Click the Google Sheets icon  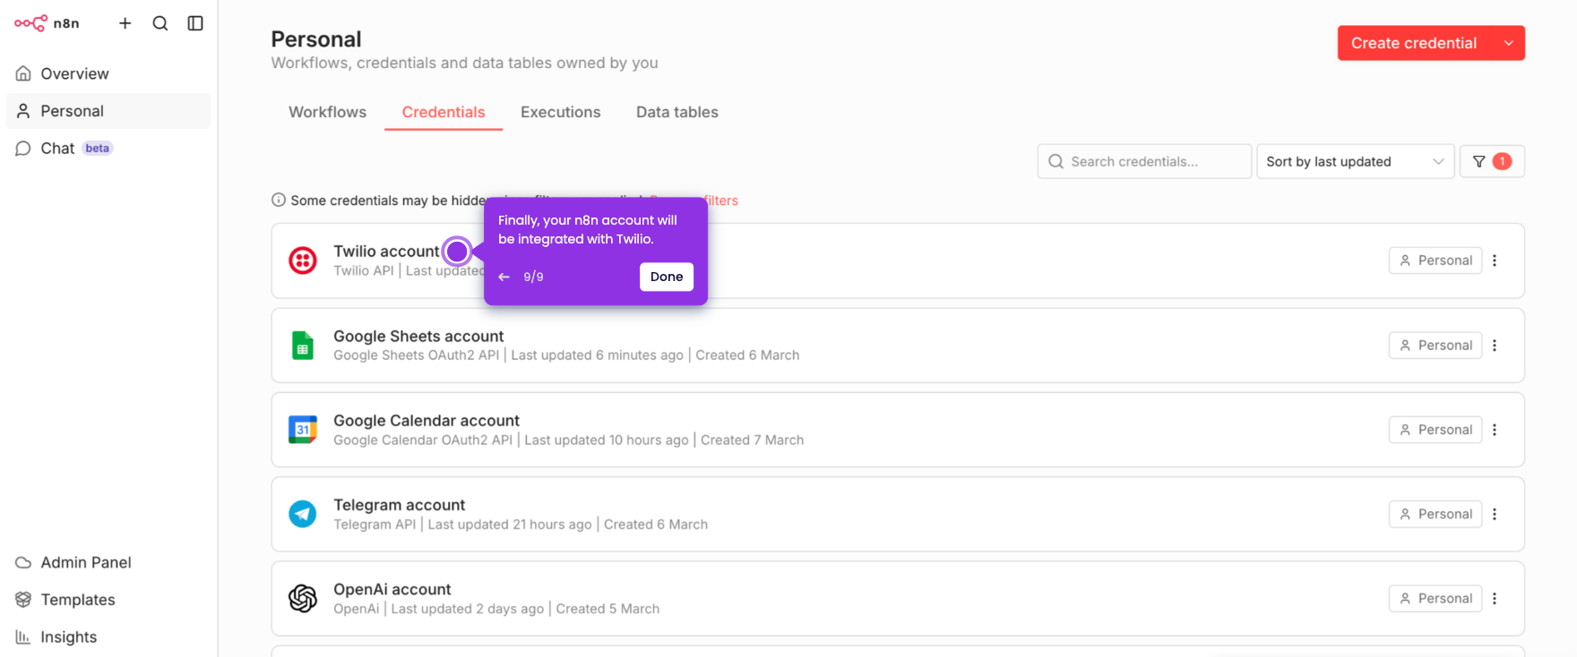(303, 346)
